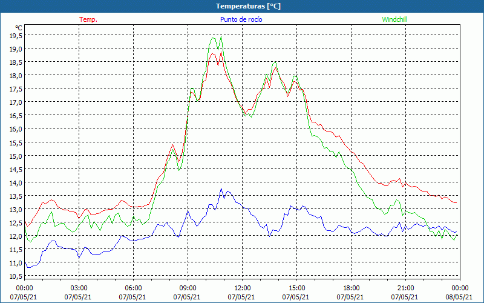Click the 13,0 y-axis value

(16, 209)
